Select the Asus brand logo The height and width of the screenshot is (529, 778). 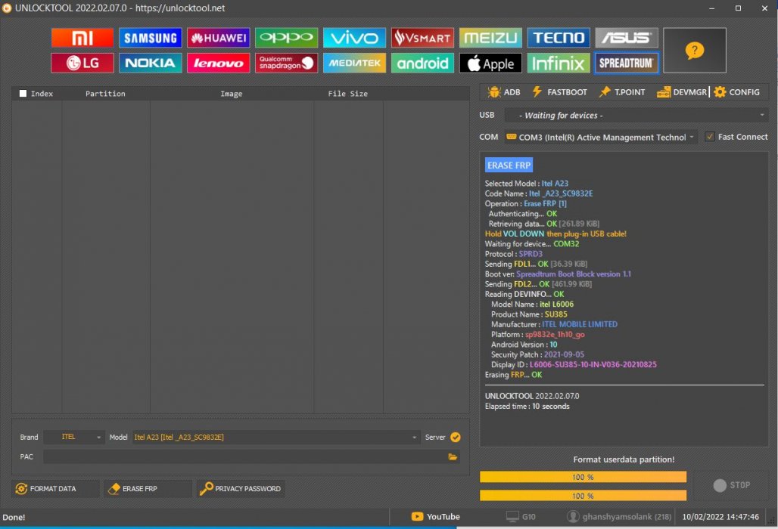tap(627, 38)
